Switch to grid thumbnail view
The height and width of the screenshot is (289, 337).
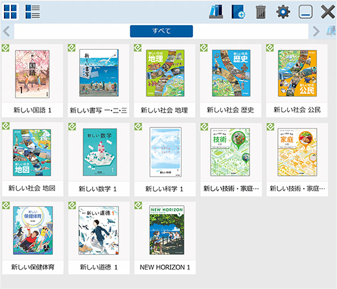click(10, 12)
